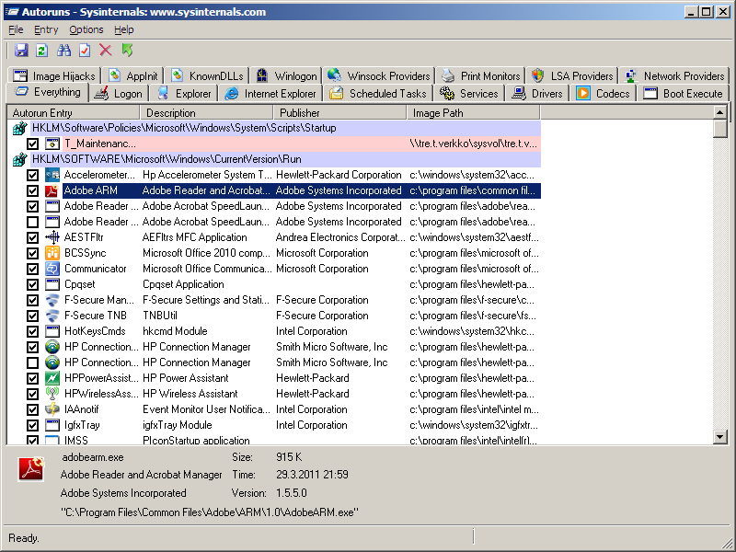The height and width of the screenshot is (552, 736).
Task: Click the T_Maintenanc script icon
Action: coord(52,144)
